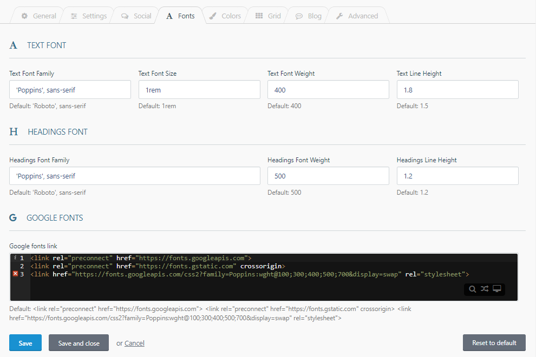Screen dimensions: 536x357
Task: Go to the Colors tab
Action: [x=225, y=16]
